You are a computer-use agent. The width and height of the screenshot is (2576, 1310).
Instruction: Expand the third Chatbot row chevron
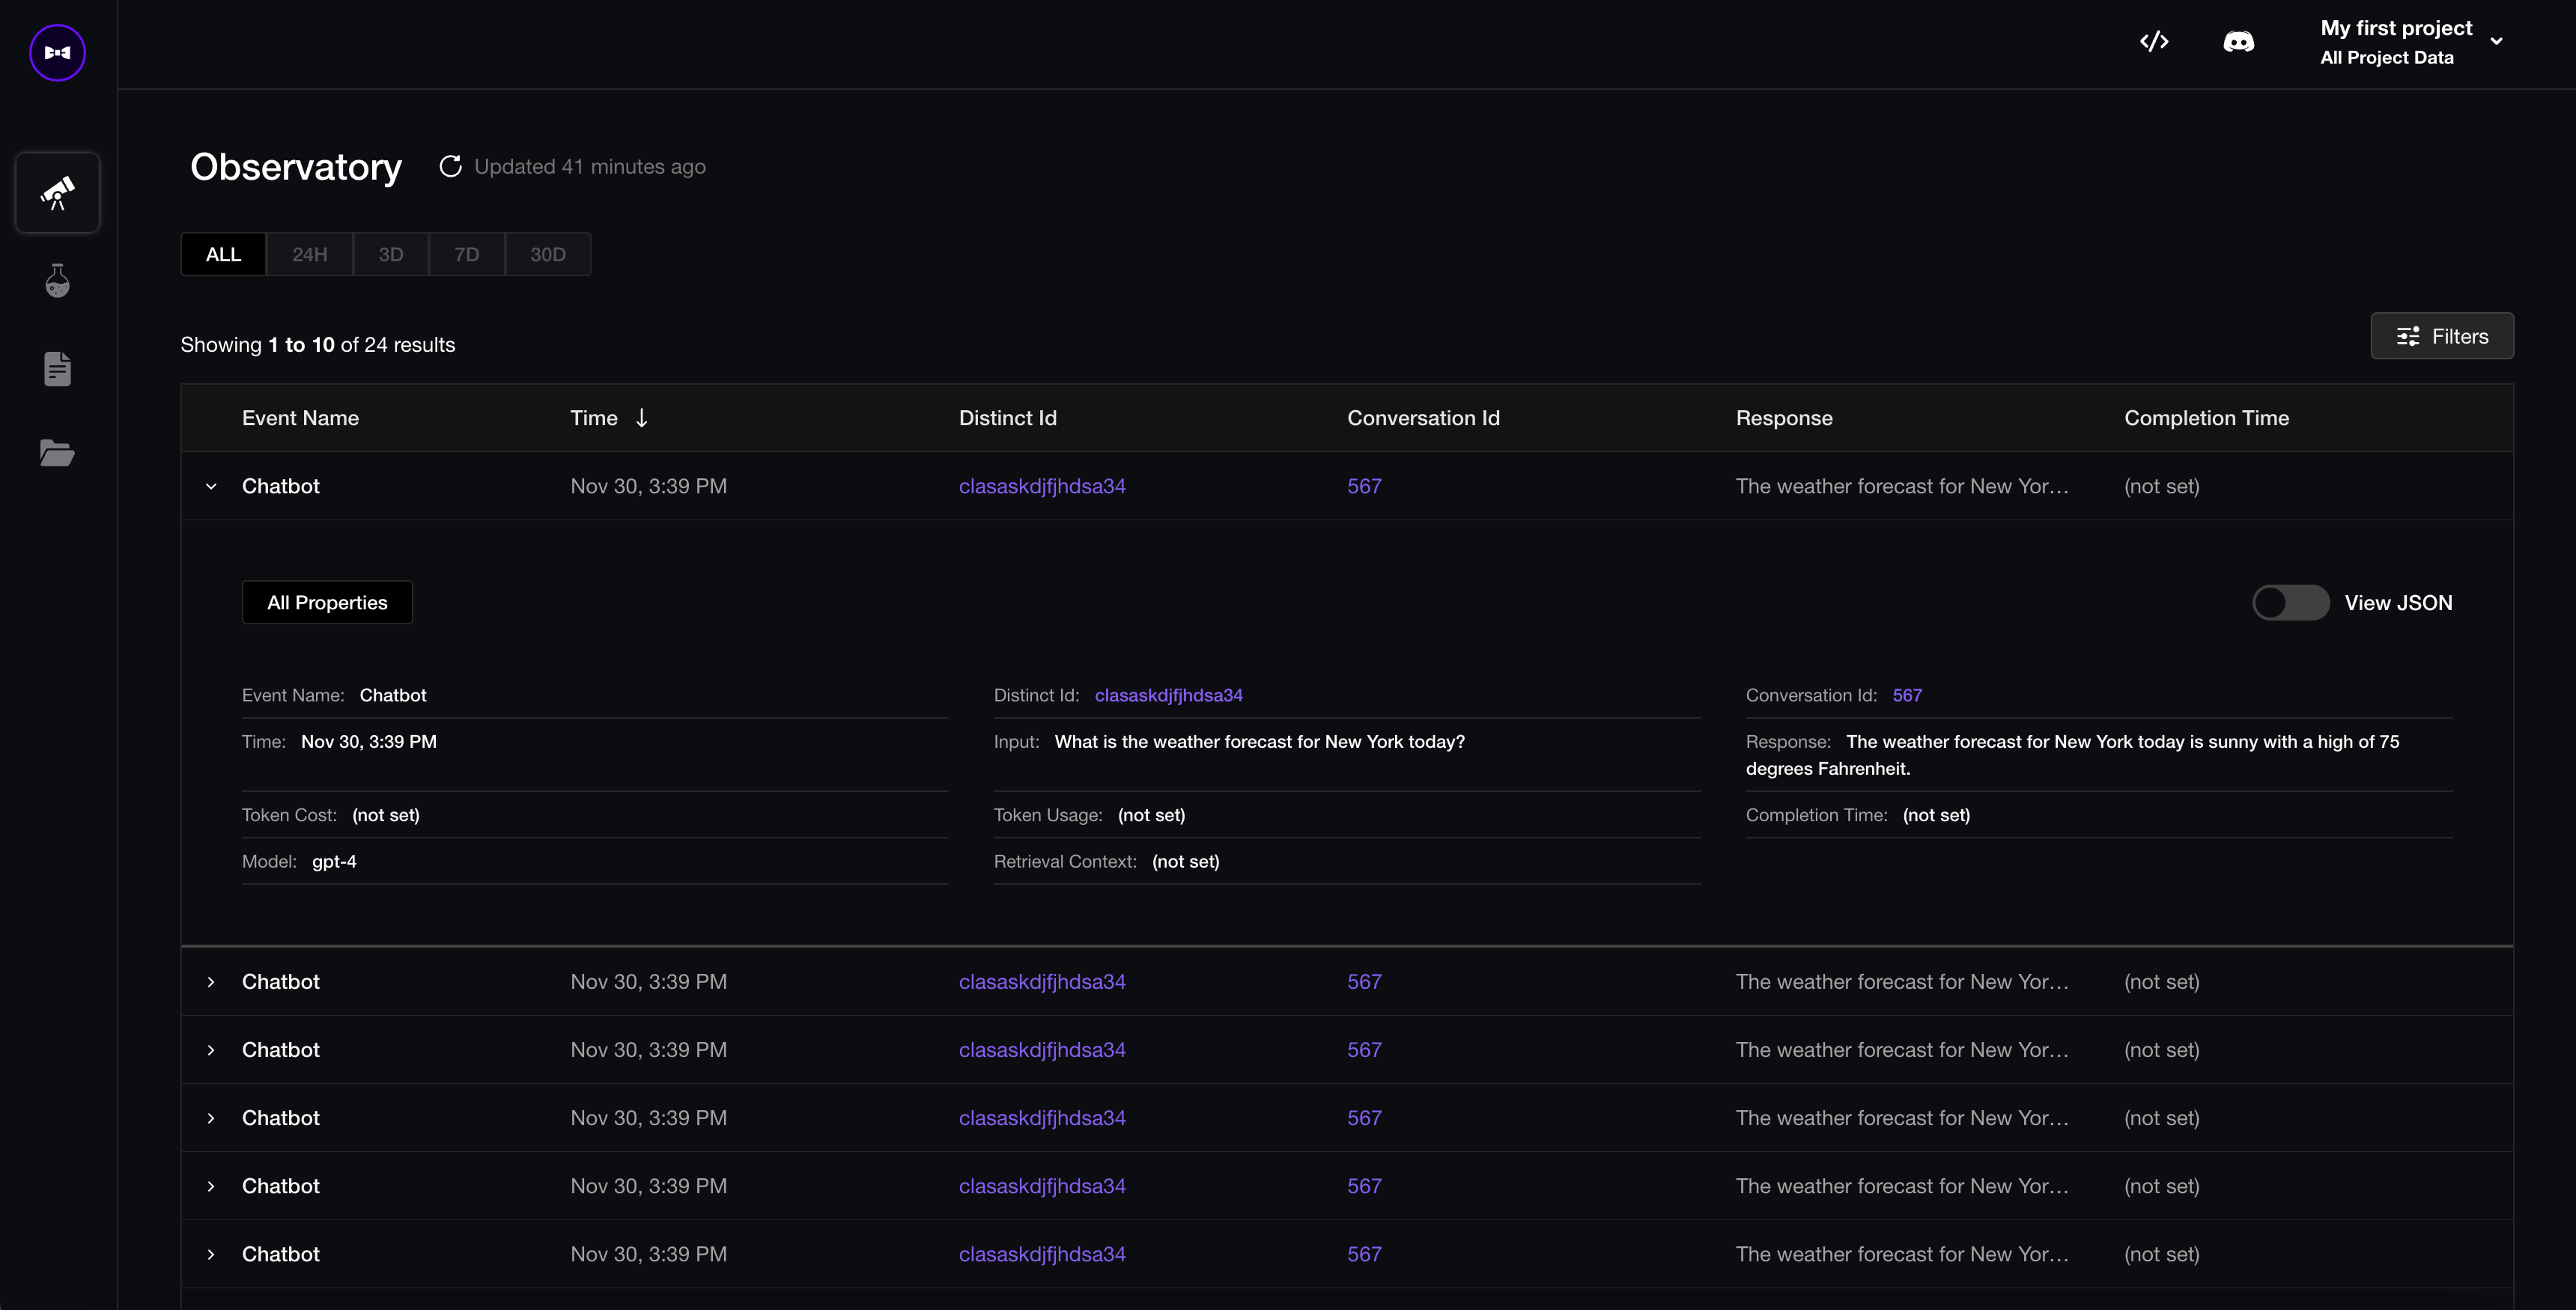211,1050
